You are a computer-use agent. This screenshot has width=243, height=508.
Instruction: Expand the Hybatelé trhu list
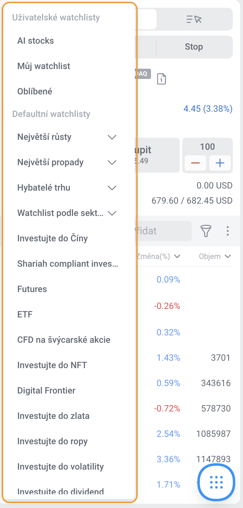[112, 188]
